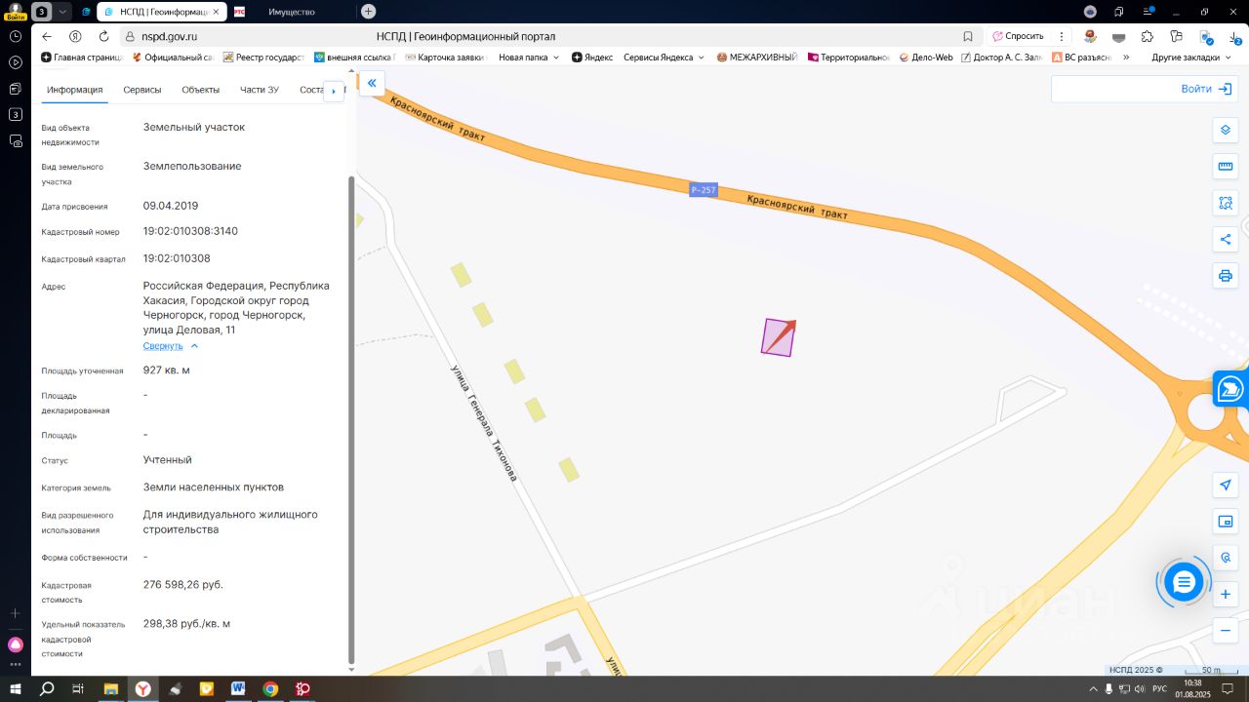Open the Карточка заявки bookmark

click(444, 58)
